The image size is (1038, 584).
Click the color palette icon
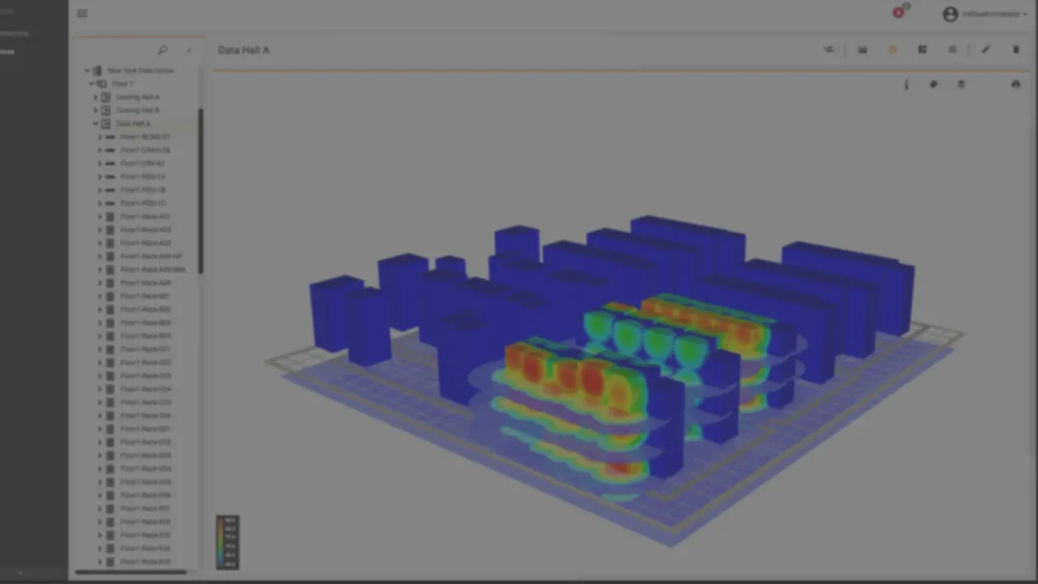pos(933,84)
